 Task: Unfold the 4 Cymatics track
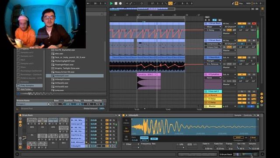[x=206, y=74]
